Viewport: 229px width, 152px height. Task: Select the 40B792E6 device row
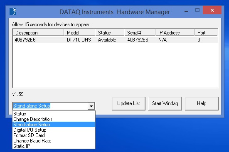point(116,40)
